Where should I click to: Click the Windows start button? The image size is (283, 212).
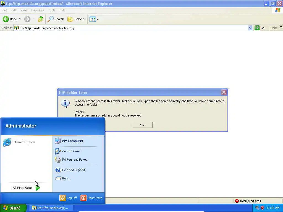click(13, 208)
